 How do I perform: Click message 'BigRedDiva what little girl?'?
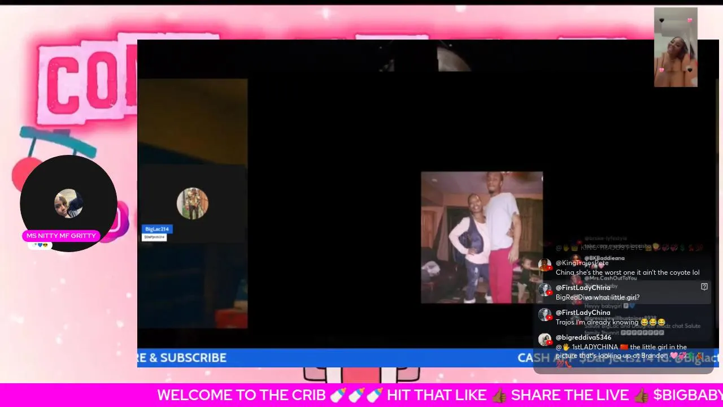(x=598, y=297)
